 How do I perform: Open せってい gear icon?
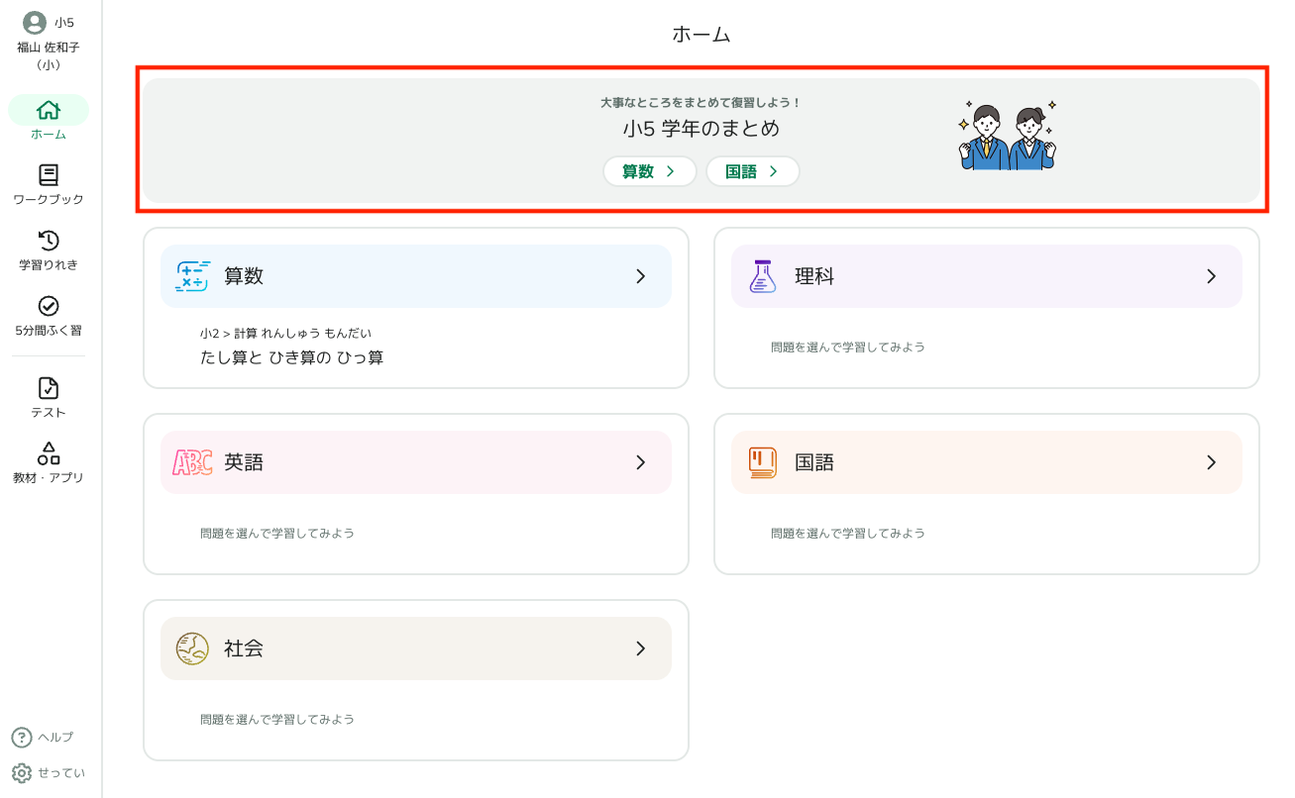22,772
